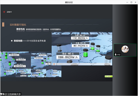Click the 录制中 recording status label
Screen dimensions: 138x96
[x=9, y=12]
